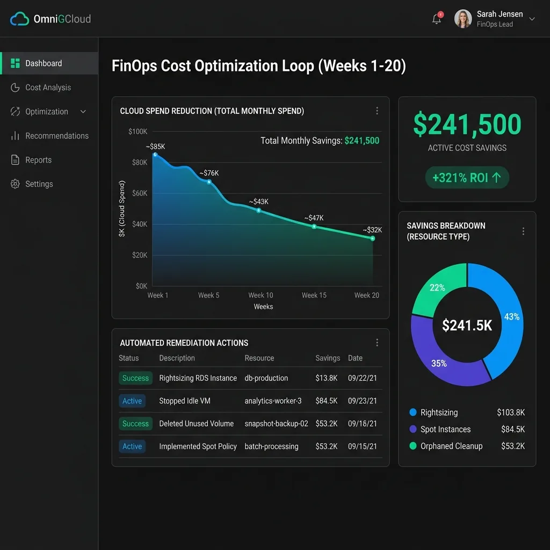Image resolution: width=550 pixels, height=550 pixels.
Task: Click the snapshot-backup-02 resource cell
Action: click(277, 424)
